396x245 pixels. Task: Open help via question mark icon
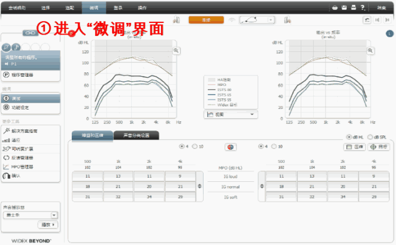[x=363, y=7]
